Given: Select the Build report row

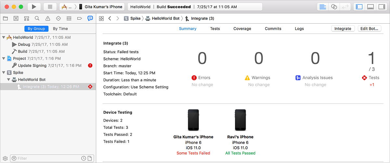Looking at the screenshot, I should click(x=48, y=51).
